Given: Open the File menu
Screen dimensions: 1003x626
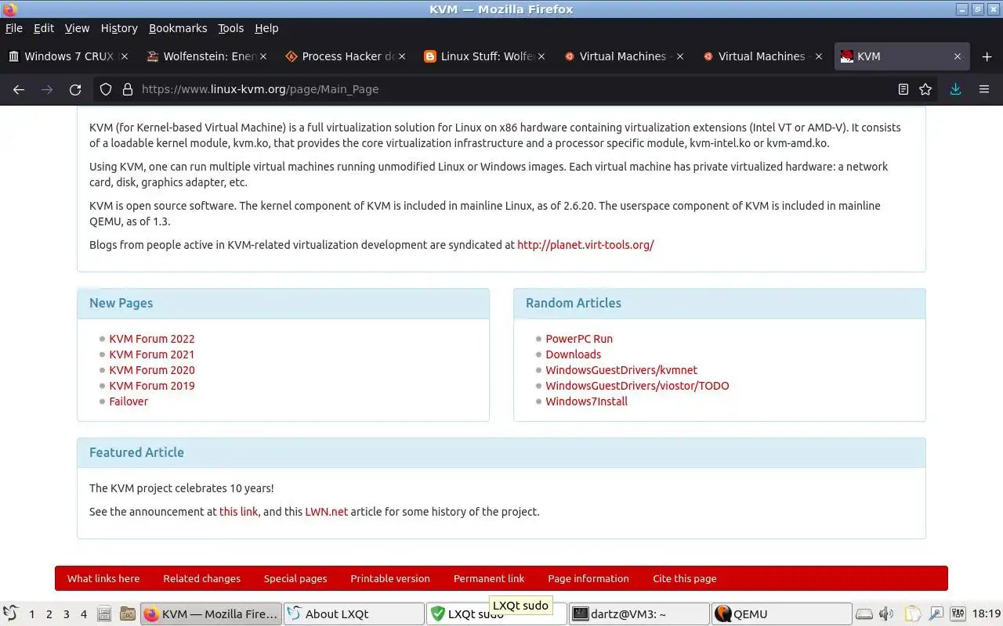Looking at the screenshot, I should pyautogui.click(x=14, y=28).
